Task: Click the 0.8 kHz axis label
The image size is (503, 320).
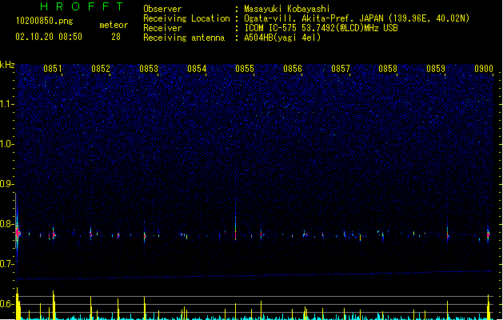Action: coord(6,224)
